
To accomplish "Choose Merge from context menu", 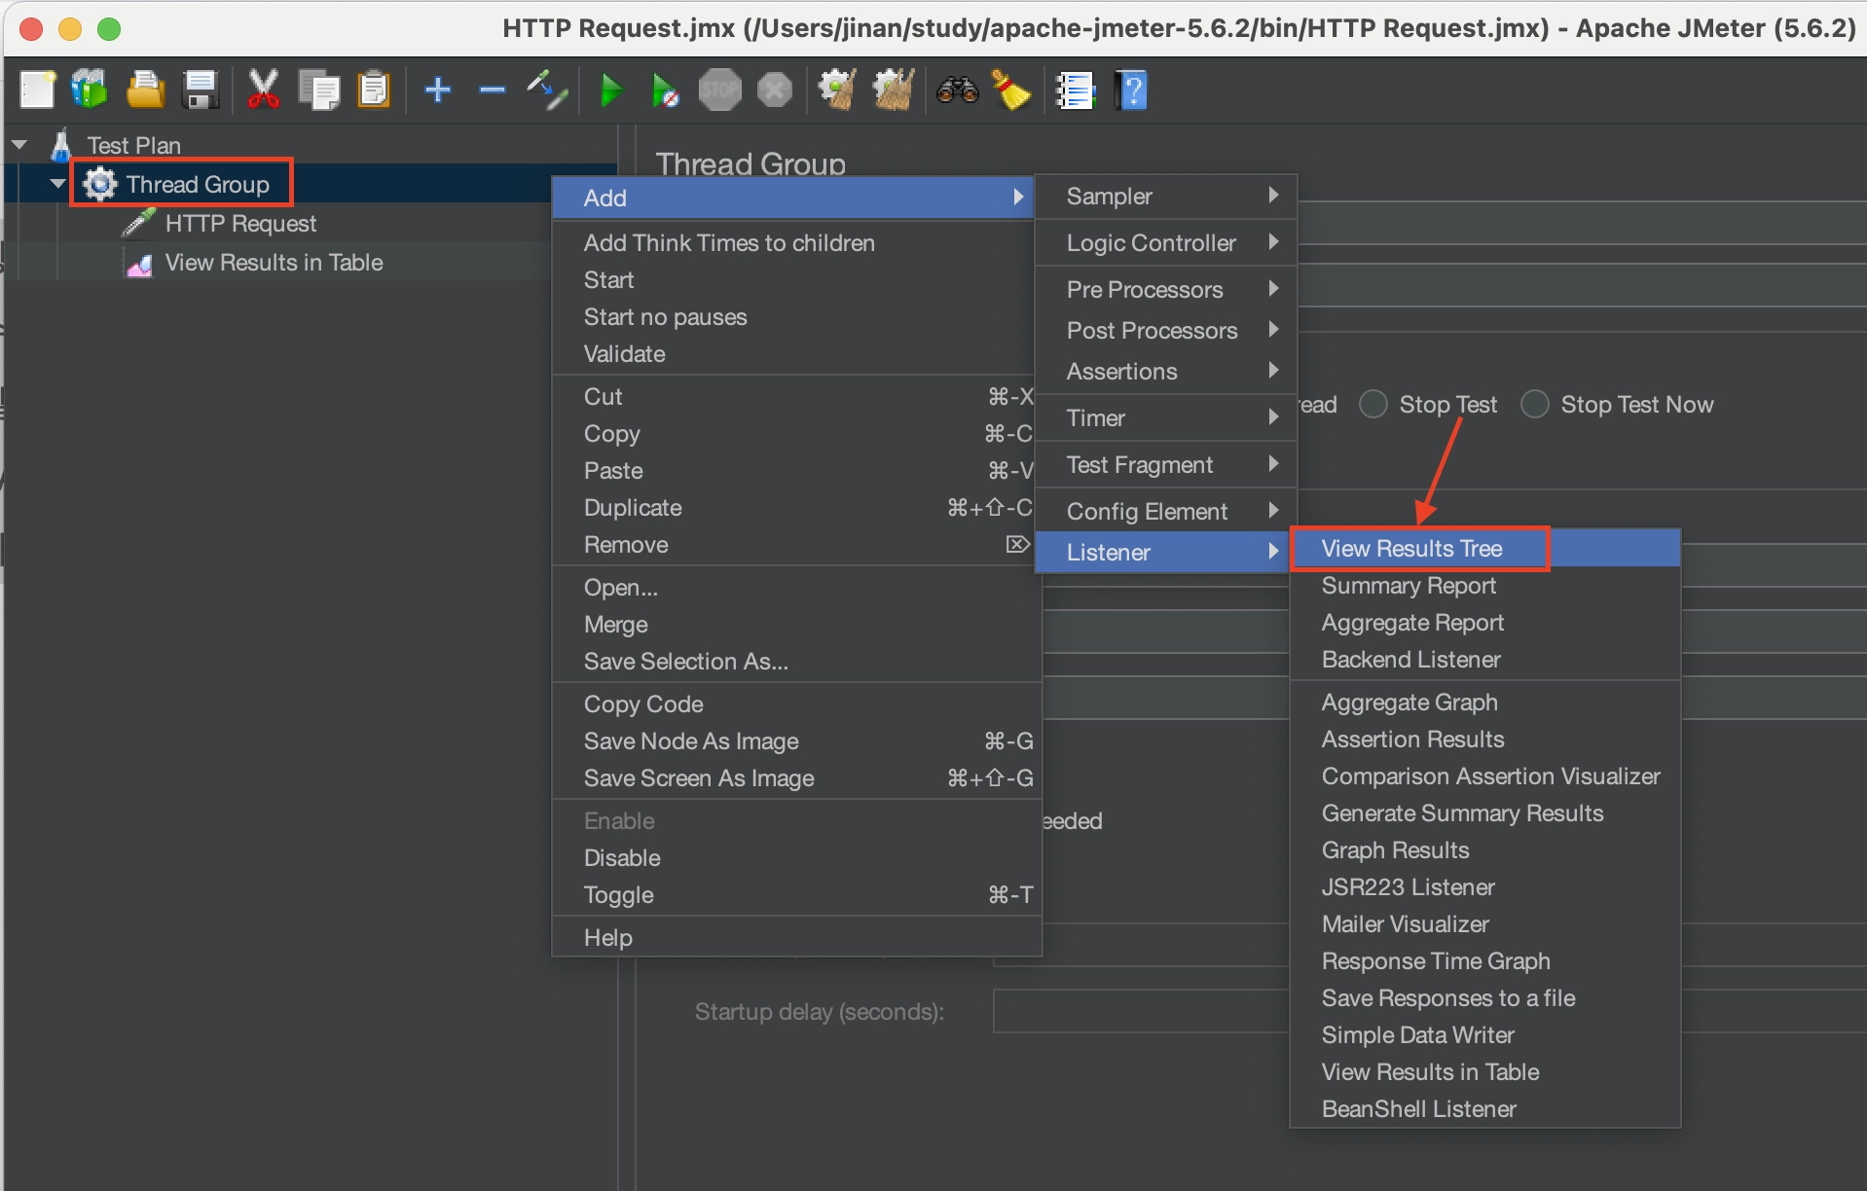I will click(797, 624).
